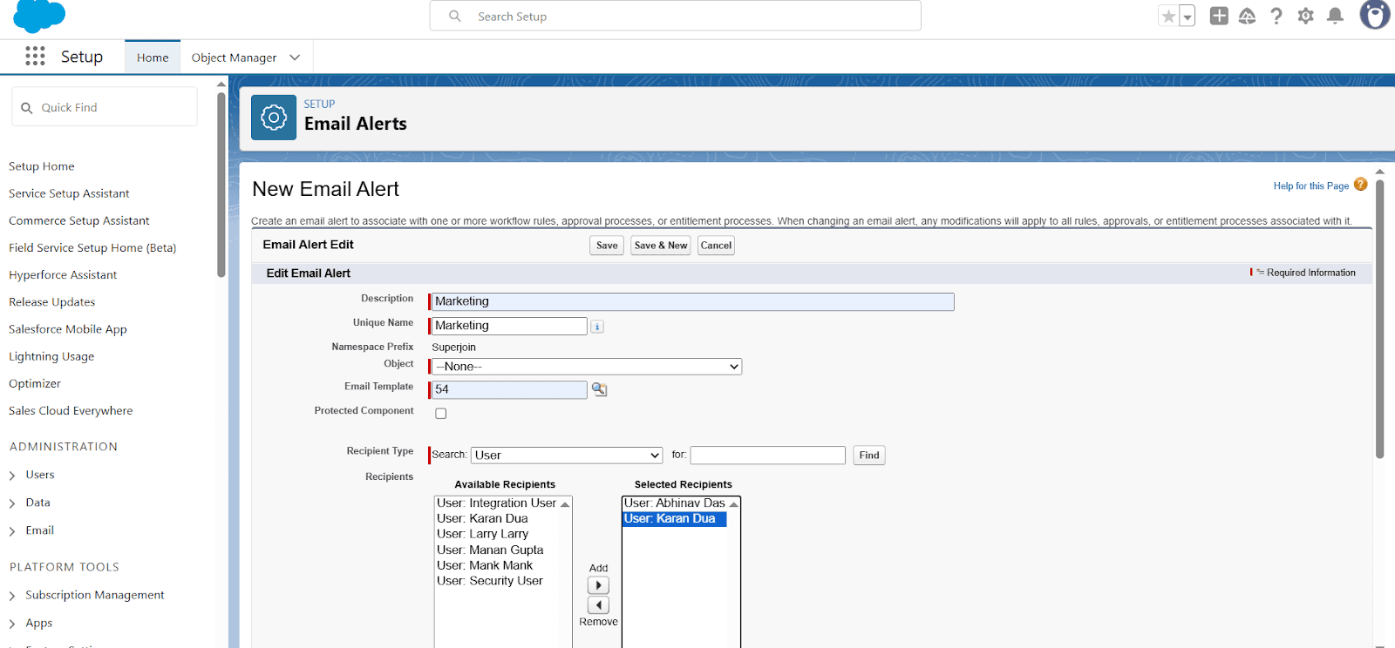Open Optimizer in the sidebar

point(35,384)
